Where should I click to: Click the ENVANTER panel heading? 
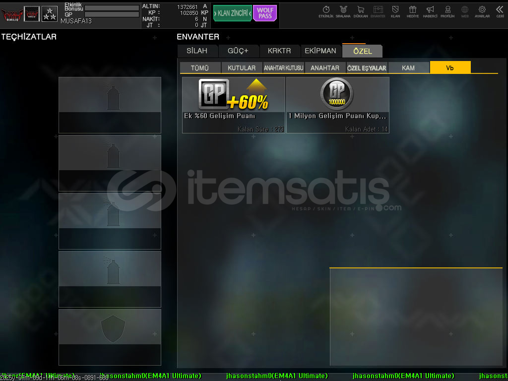click(x=198, y=37)
